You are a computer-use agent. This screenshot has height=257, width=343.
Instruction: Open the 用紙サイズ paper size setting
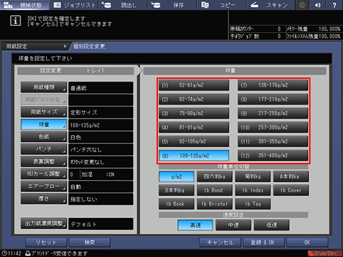coord(44,112)
